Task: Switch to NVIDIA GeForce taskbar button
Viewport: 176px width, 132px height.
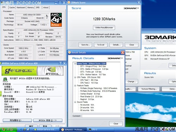Action: tap(45, 130)
